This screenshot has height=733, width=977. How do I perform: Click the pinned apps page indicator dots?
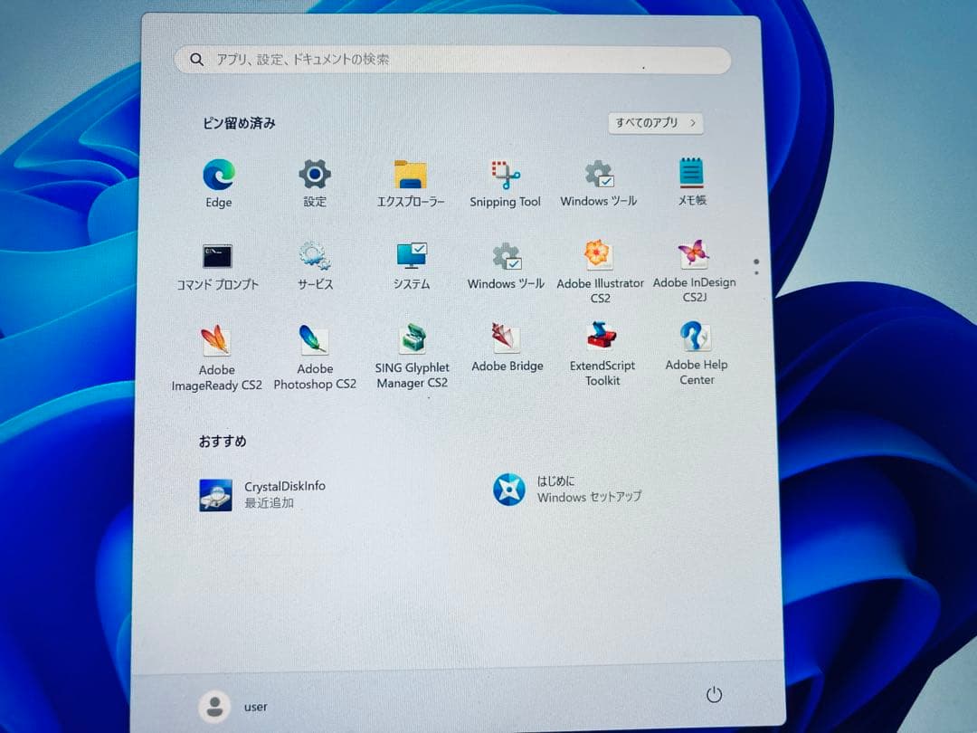click(x=756, y=266)
